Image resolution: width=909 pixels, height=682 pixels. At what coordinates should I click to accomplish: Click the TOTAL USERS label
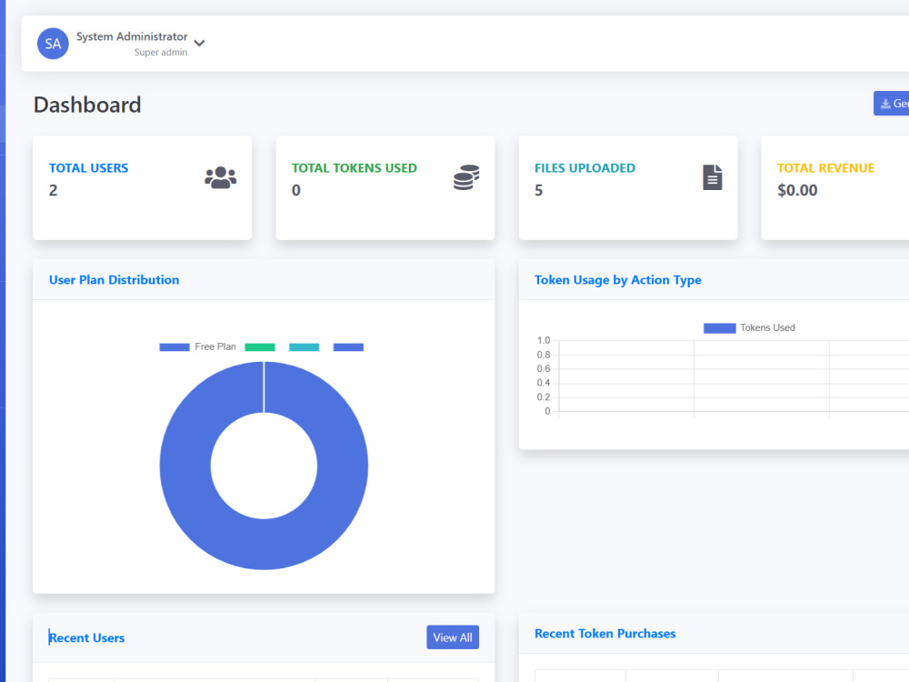(89, 168)
